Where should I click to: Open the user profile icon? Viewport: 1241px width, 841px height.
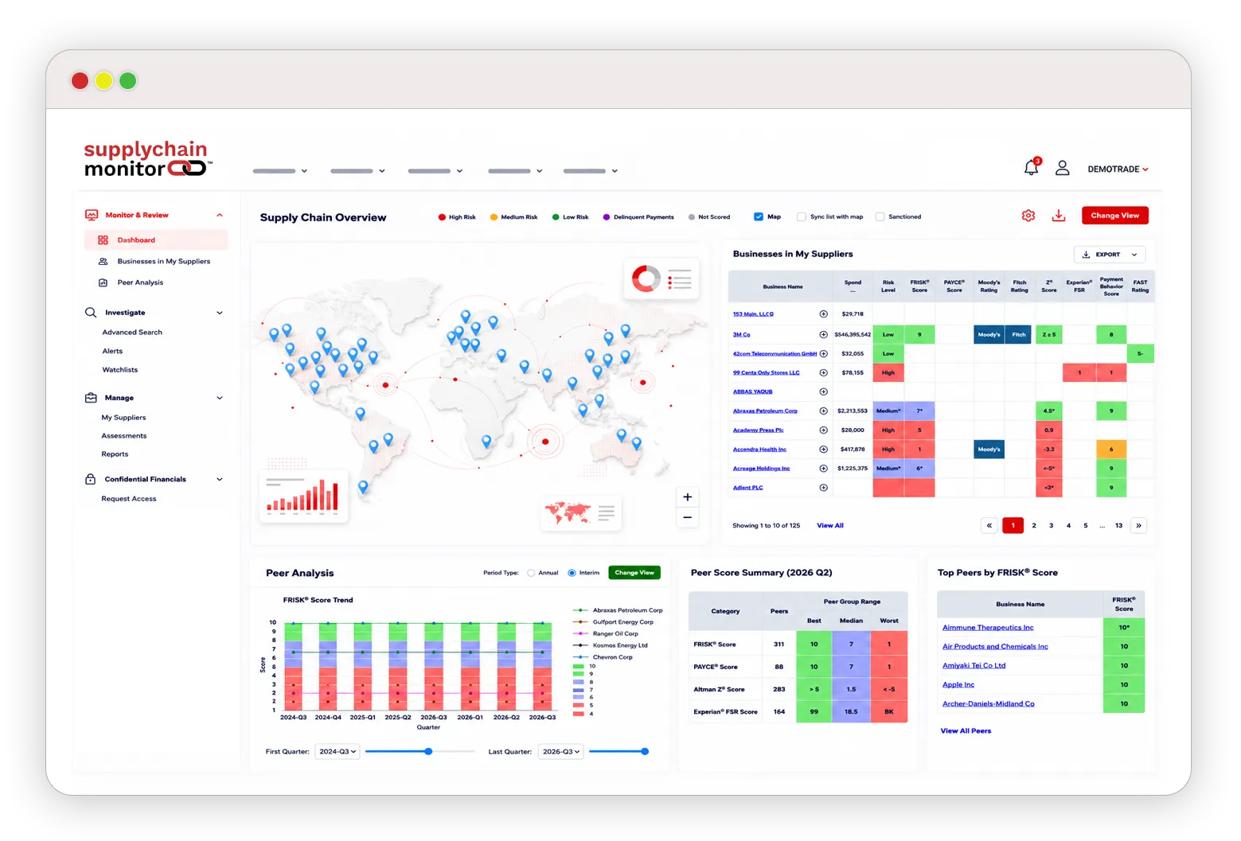[x=1062, y=168]
